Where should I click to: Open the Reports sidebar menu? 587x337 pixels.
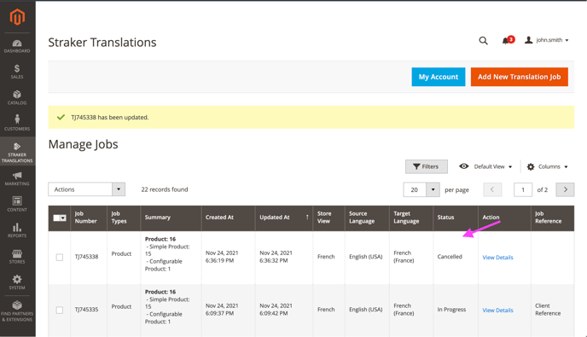click(17, 230)
